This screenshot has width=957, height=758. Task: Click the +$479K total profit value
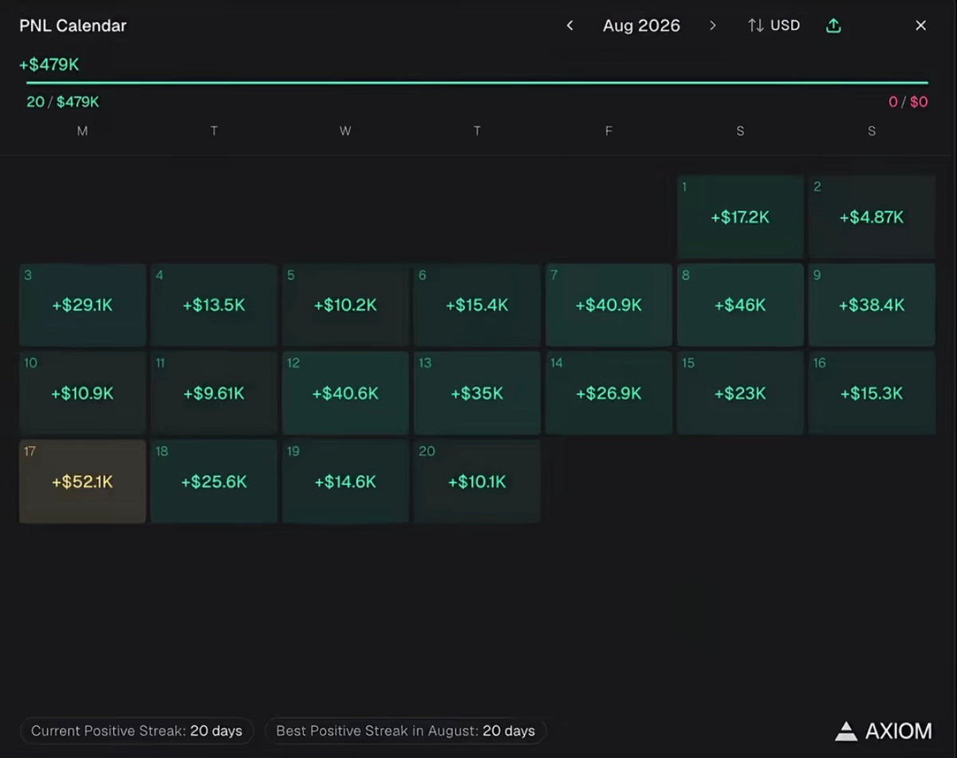(49, 65)
